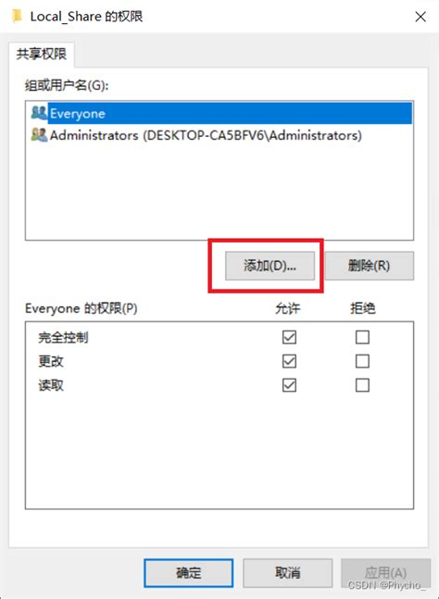Confirm with the 确定 button

coord(188,573)
